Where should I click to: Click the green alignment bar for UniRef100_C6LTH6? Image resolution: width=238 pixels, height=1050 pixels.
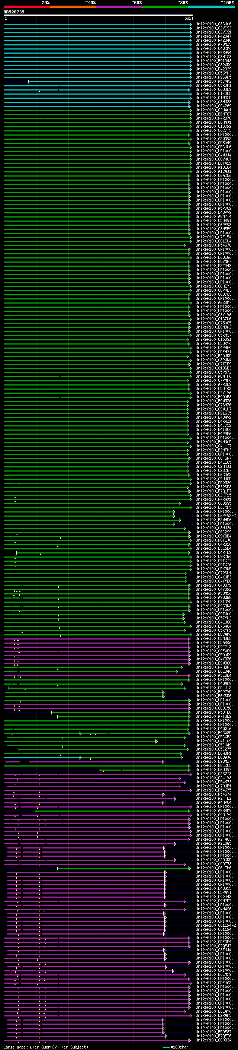tap(124, 868)
